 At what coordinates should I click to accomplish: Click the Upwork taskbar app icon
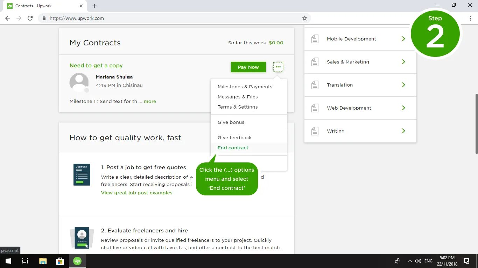click(77, 261)
